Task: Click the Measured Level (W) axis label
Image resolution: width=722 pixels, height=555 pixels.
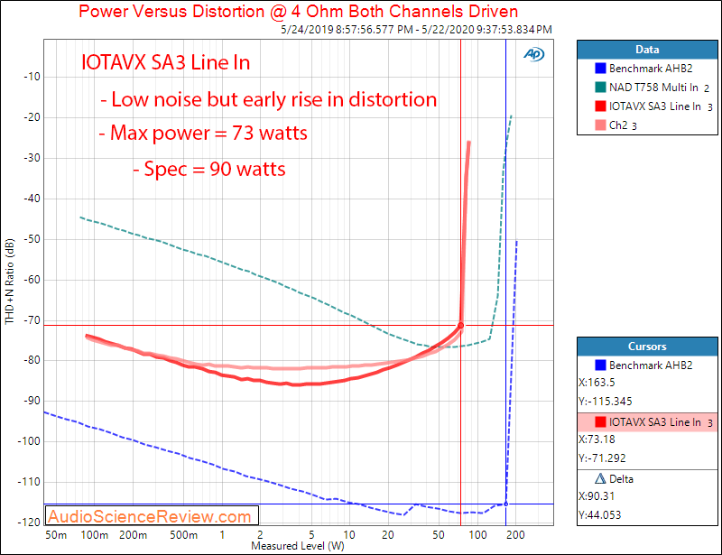Action: (x=298, y=546)
